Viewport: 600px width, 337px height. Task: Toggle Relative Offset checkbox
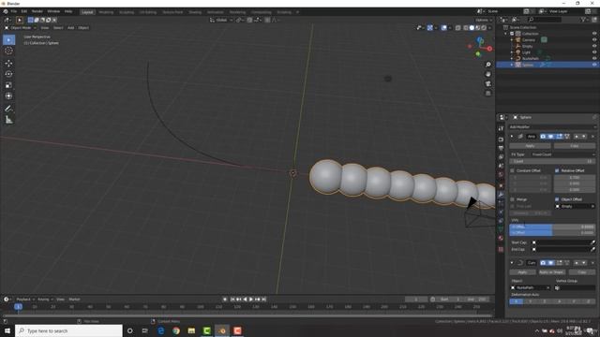click(557, 170)
